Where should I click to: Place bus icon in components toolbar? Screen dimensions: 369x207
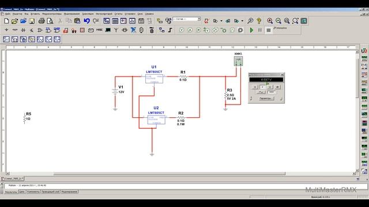tap(170, 30)
